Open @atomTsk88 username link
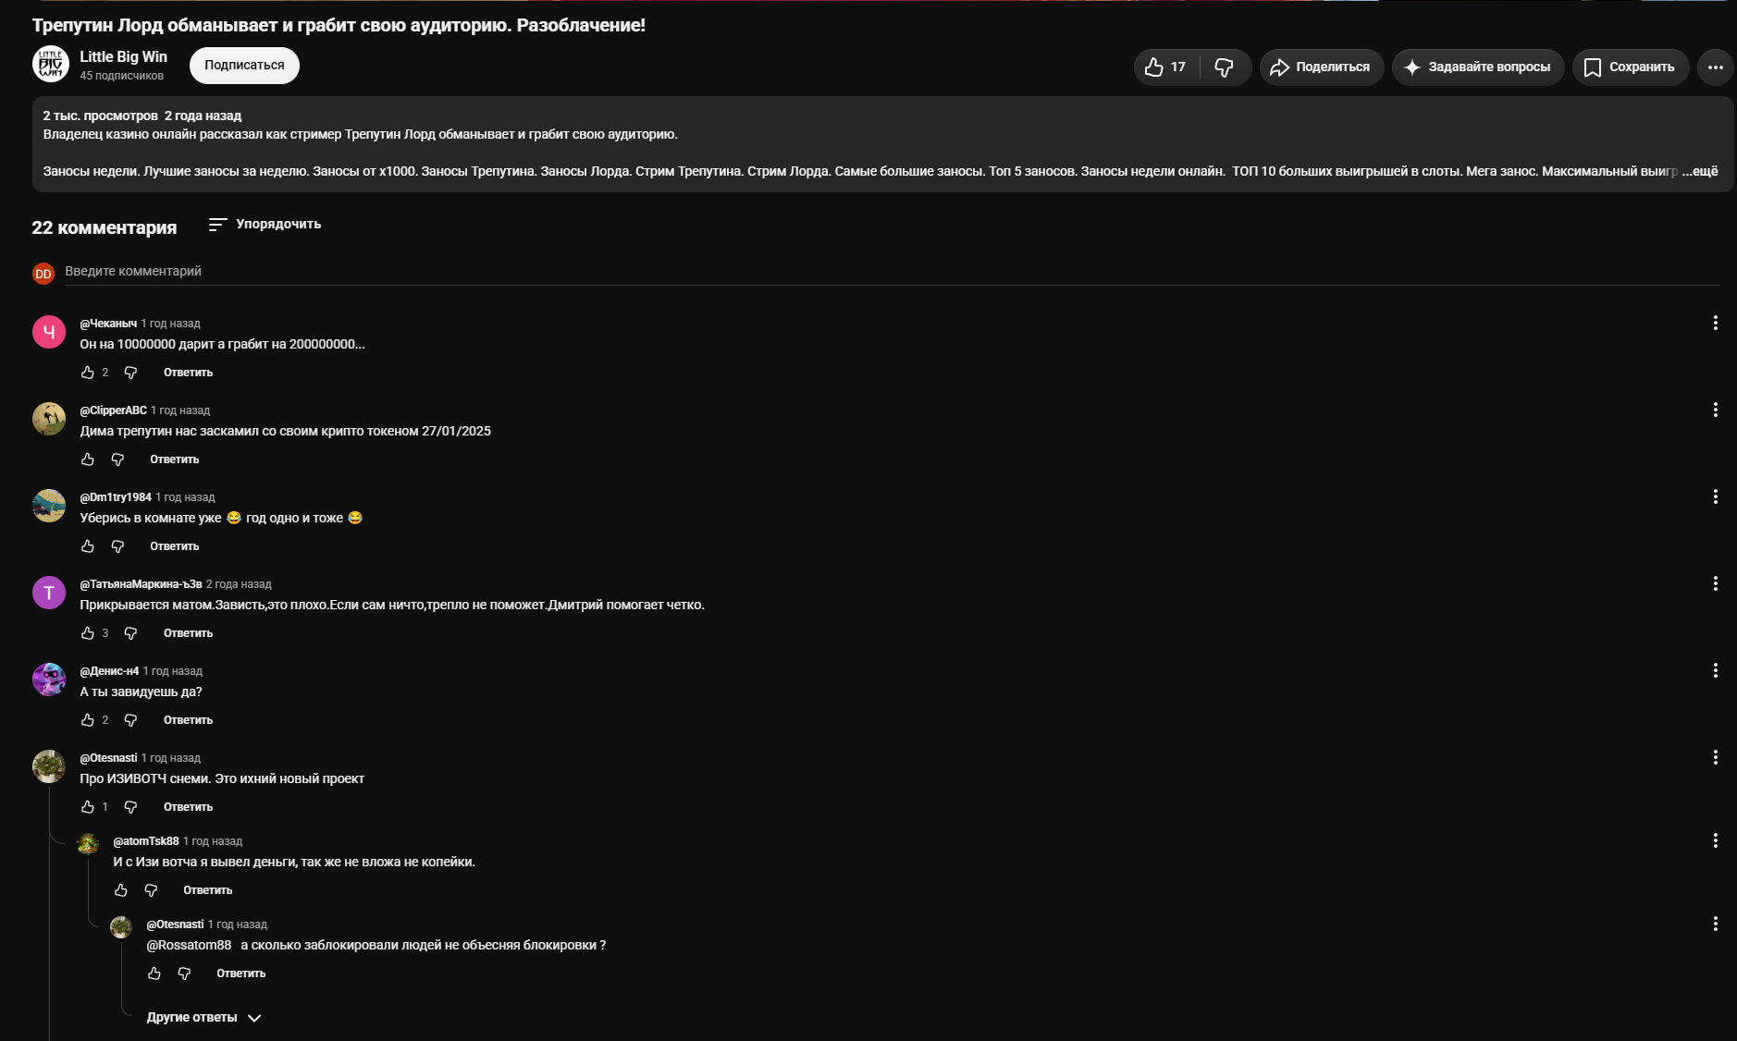The image size is (1737, 1041). click(146, 841)
